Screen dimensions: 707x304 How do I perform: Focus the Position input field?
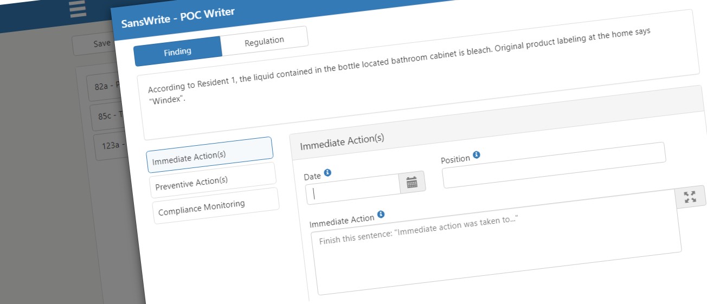coord(554,165)
